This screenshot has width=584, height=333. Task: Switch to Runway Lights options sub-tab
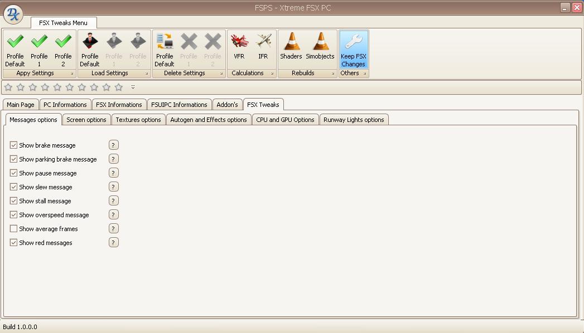click(x=354, y=120)
